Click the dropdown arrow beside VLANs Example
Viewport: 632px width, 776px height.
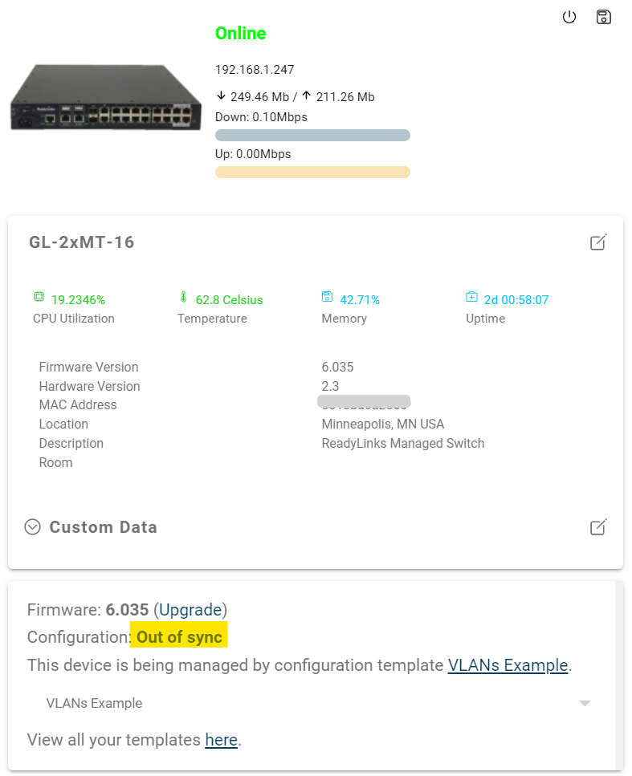(x=585, y=703)
